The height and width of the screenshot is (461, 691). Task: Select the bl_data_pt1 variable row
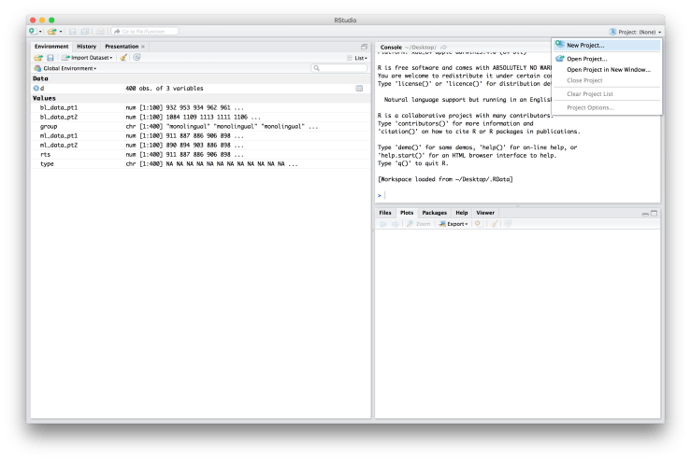tap(200, 107)
